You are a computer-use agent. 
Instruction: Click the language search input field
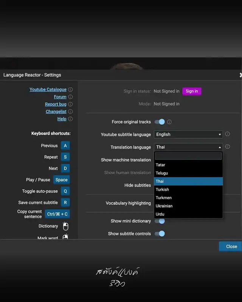[x=188, y=156]
